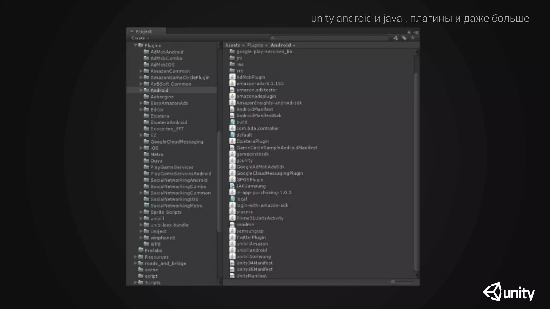Click Android in the breadcrumb

pyautogui.click(x=281, y=45)
